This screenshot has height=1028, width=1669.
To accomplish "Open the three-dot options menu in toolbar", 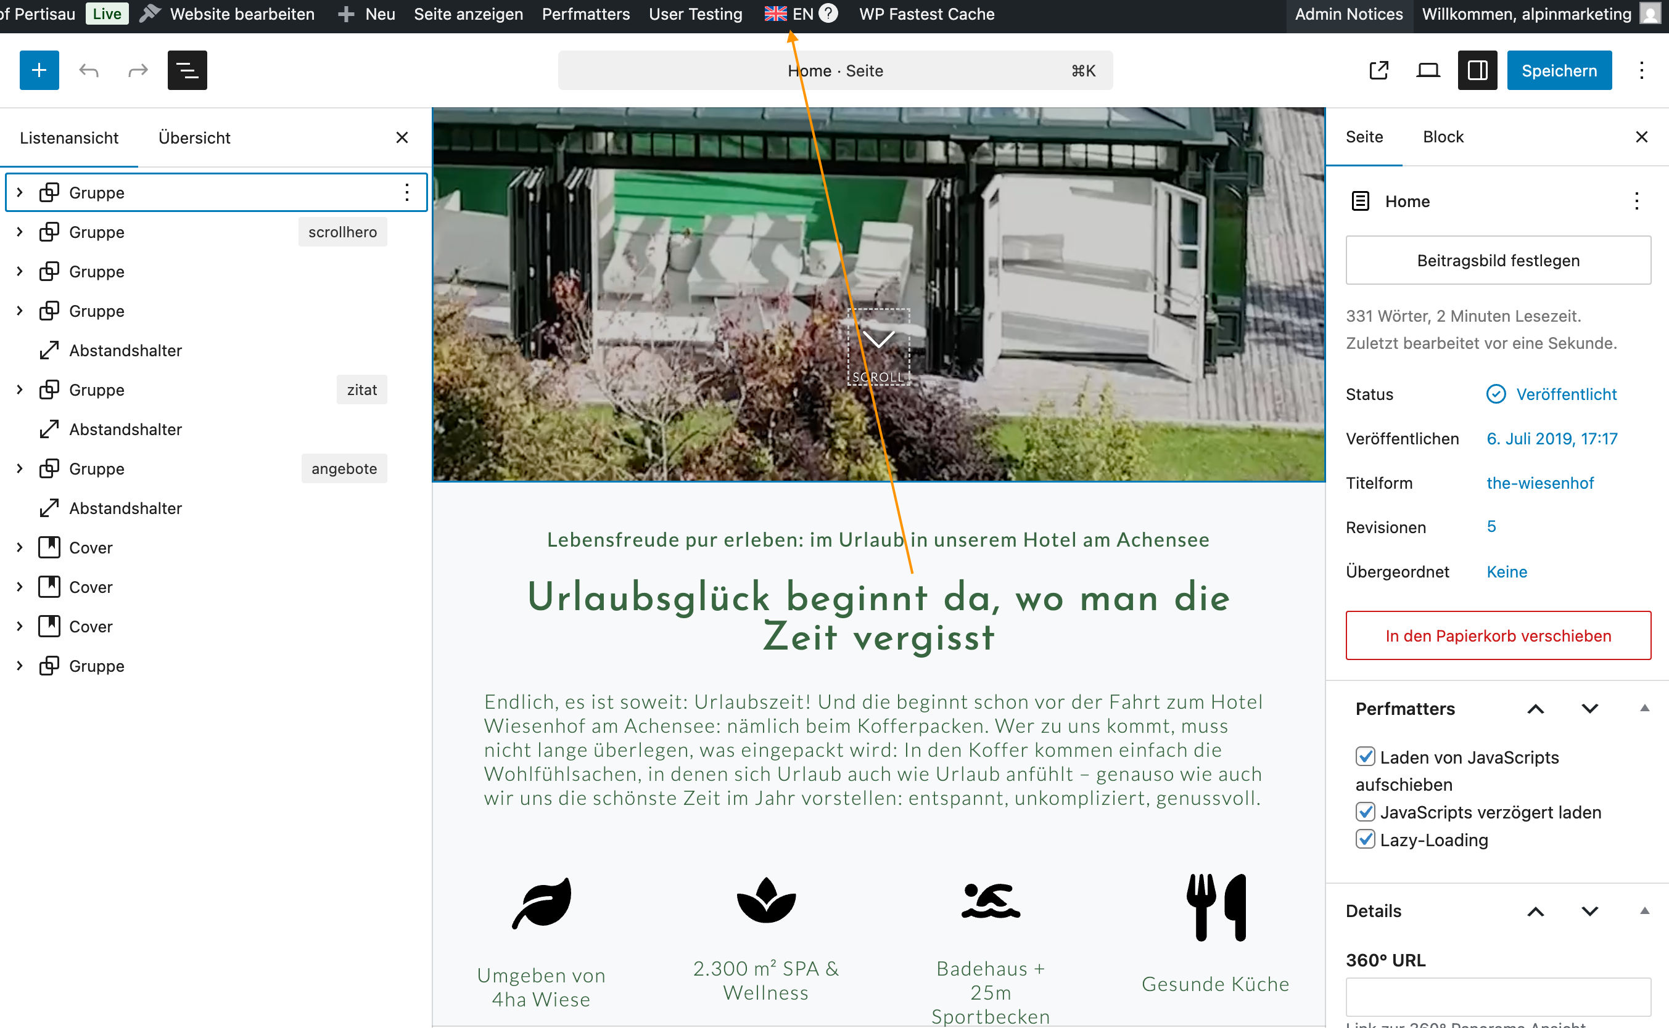I will point(1641,70).
